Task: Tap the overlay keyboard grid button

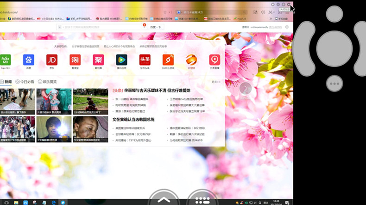Action: click(202, 197)
